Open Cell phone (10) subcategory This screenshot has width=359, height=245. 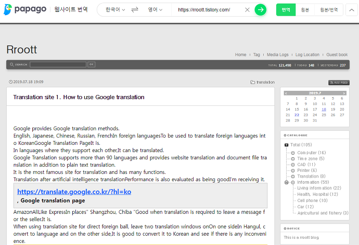tap(312, 200)
